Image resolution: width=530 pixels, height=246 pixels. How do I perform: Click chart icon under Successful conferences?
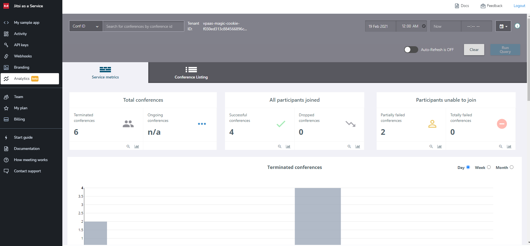tap(288, 146)
